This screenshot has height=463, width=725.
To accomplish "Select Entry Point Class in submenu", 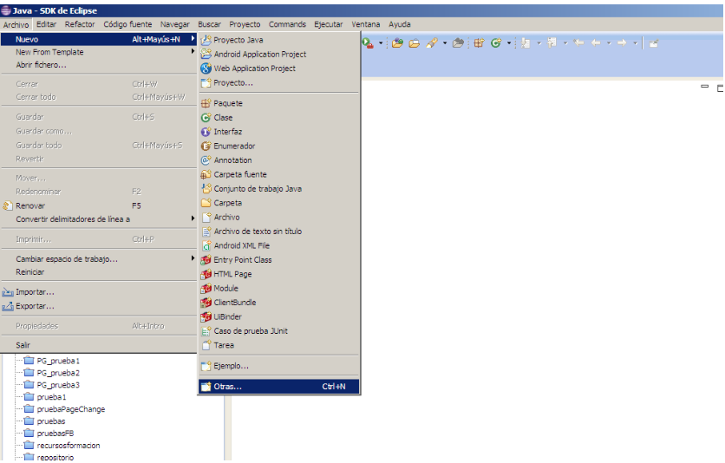I will [x=279, y=260].
